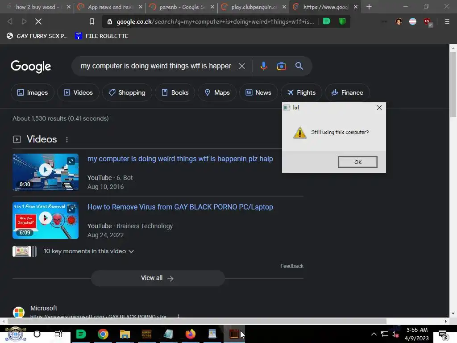Click View all videos button

(x=158, y=278)
